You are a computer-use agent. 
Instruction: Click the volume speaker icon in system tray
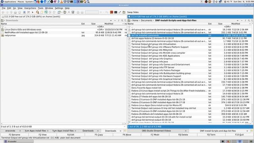point(217,2)
